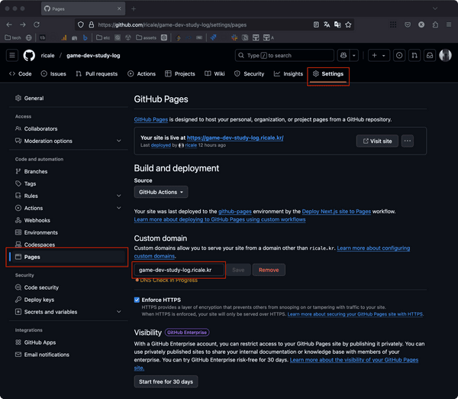
Task: Open the issues icon in header
Action: tap(399, 55)
